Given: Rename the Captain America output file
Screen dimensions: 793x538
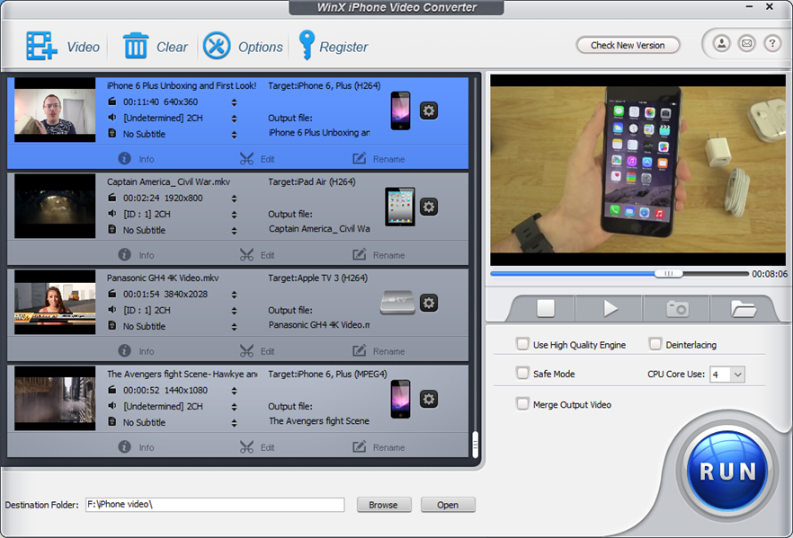Looking at the screenshot, I should 379,254.
